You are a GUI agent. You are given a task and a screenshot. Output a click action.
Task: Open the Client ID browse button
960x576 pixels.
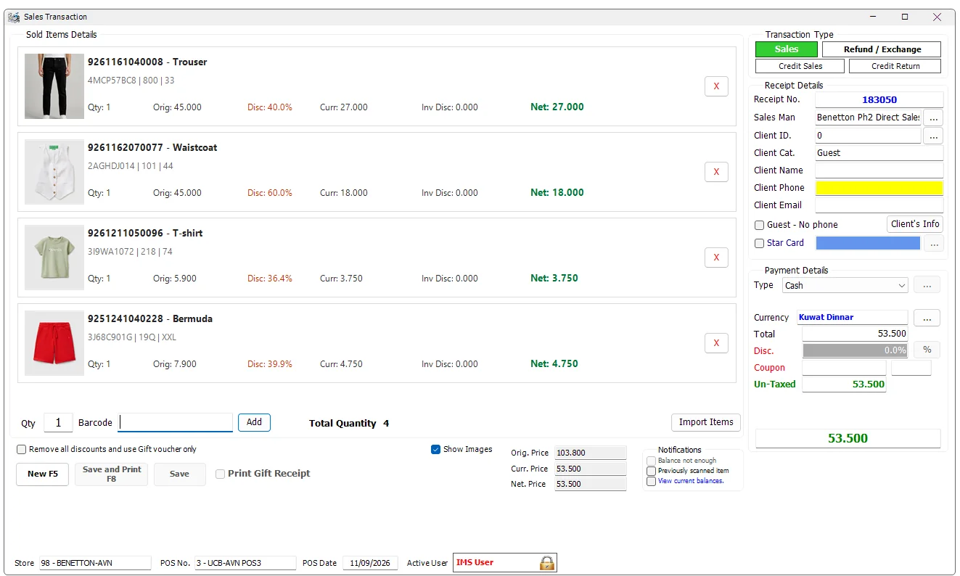(x=933, y=136)
